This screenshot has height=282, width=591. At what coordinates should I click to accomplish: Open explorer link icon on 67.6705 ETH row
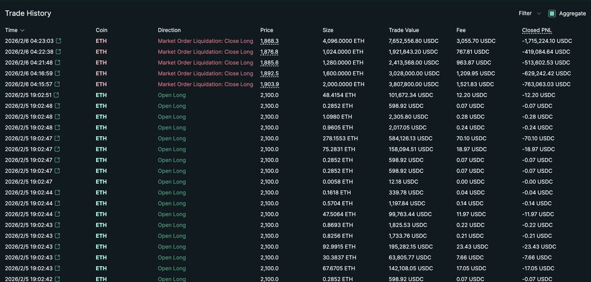pos(57,268)
